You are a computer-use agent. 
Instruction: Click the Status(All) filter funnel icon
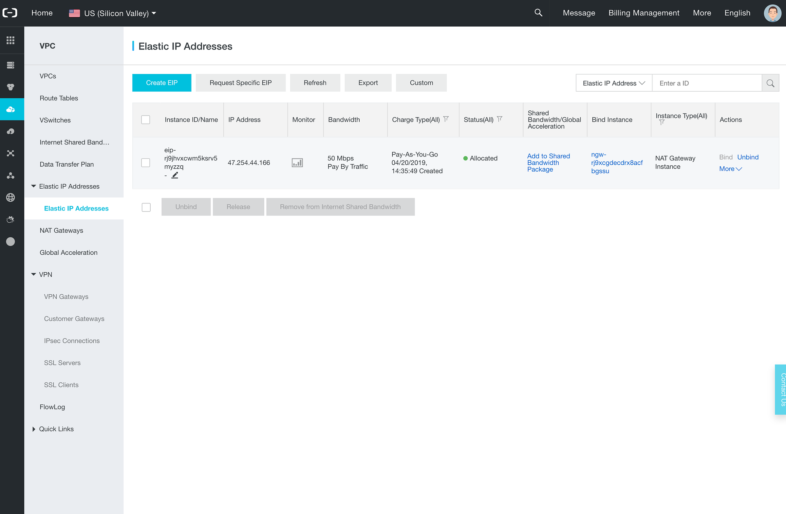coord(499,119)
